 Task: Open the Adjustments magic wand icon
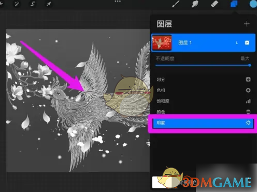coord(17,4)
